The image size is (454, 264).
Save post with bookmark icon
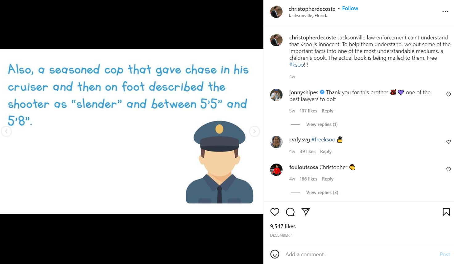446,212
